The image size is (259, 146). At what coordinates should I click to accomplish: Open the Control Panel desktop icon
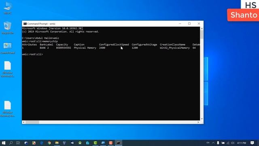click(8, 48)
